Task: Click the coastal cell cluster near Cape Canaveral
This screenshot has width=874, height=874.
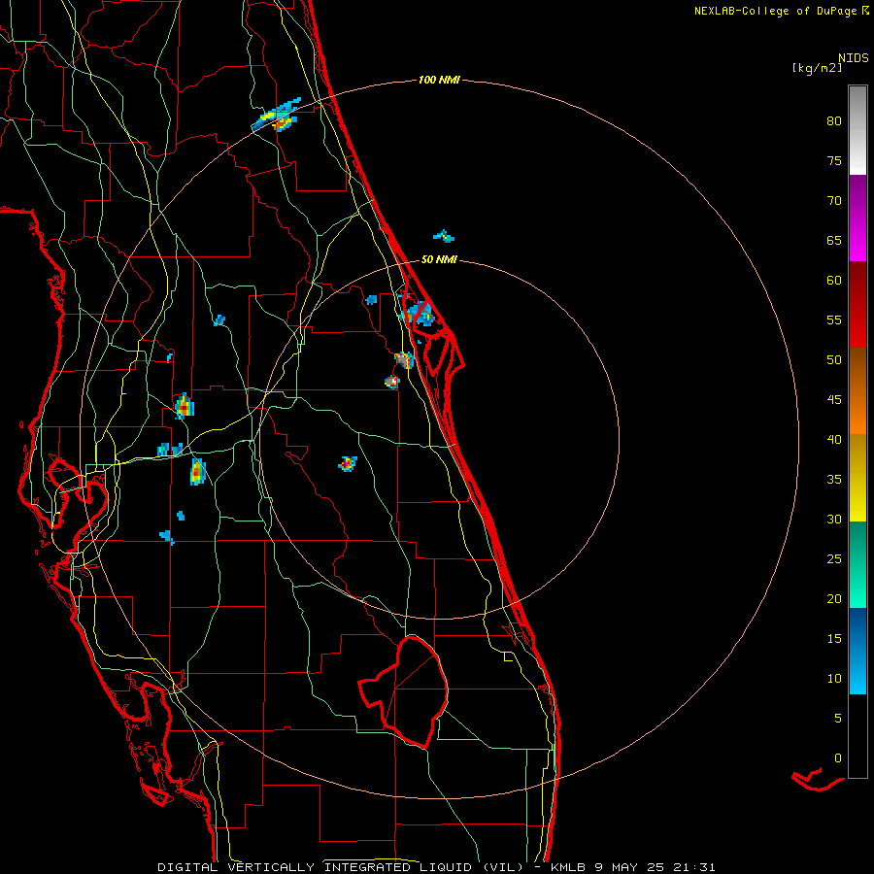Action: point(420,314)
